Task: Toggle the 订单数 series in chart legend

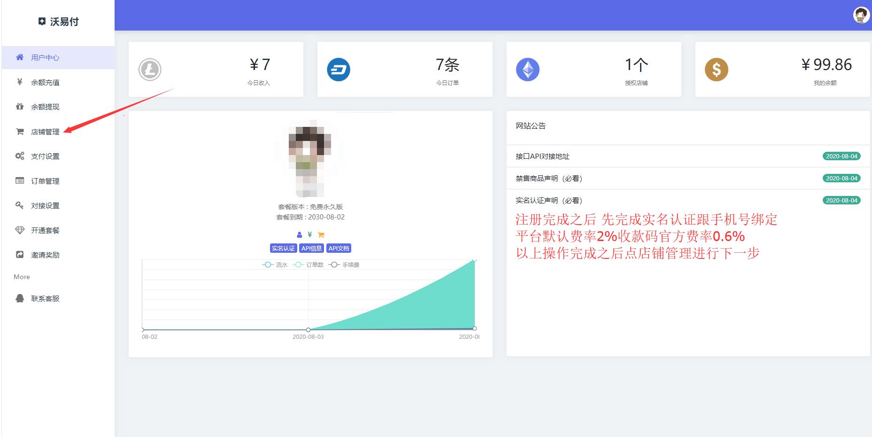Action: (x=308, y=265)
